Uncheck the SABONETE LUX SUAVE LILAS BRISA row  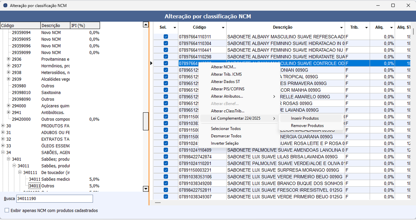166,157
